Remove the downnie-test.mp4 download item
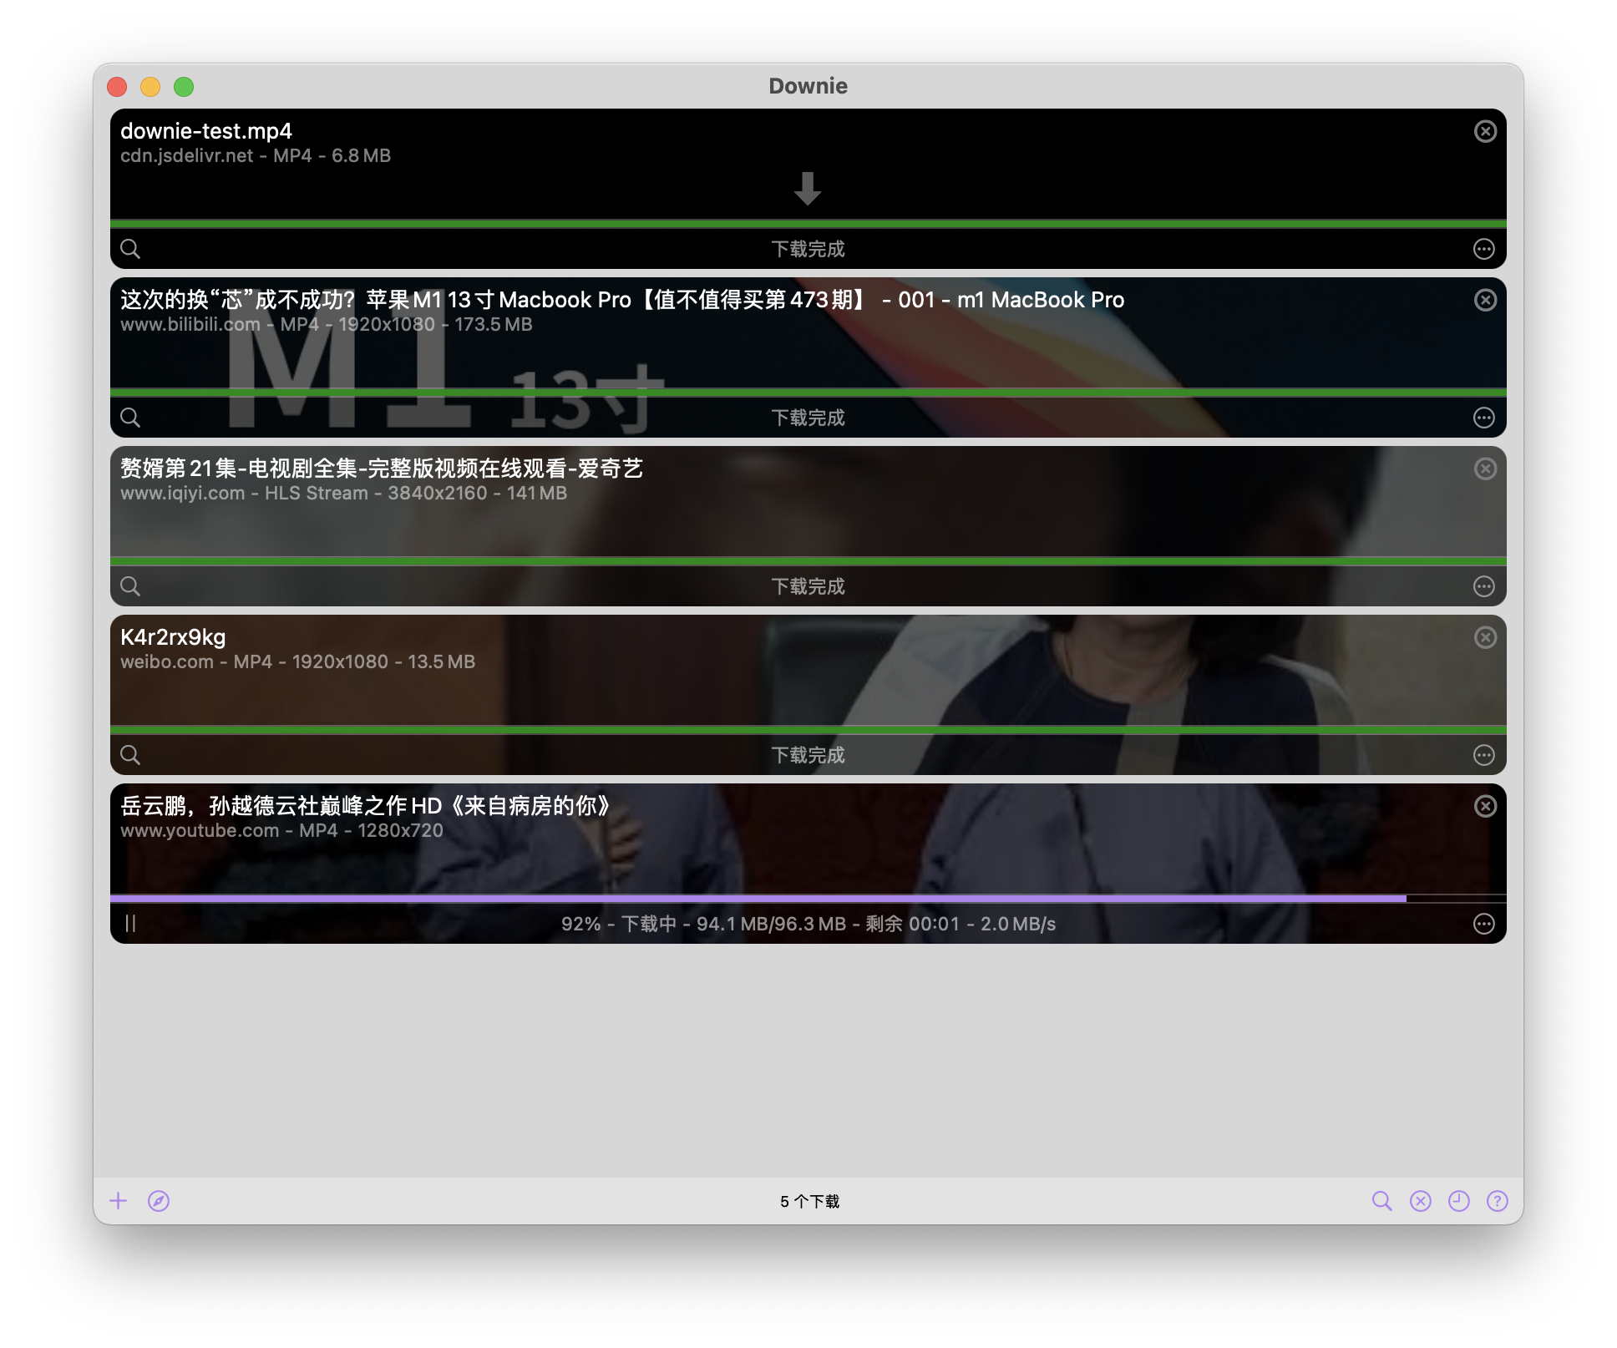This screenshot has height=1348, width=1617. (1485, 131)
